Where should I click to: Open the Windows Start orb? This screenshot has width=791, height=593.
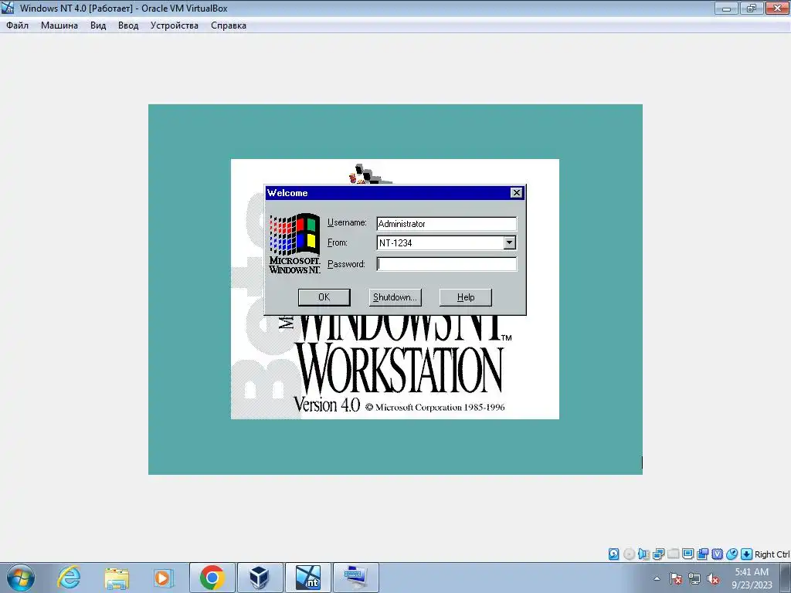pyautogui.click(x=21, y=578)
